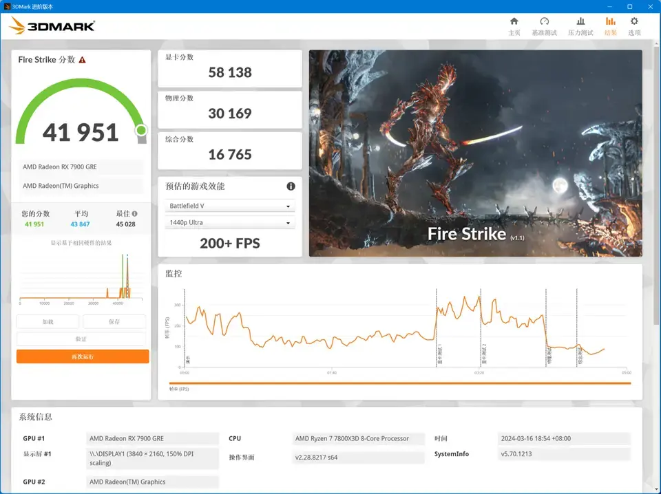Screen dimensions: 661x494
Task: Click the 验证 (Validate) button
Action: (x=81, y=339)
